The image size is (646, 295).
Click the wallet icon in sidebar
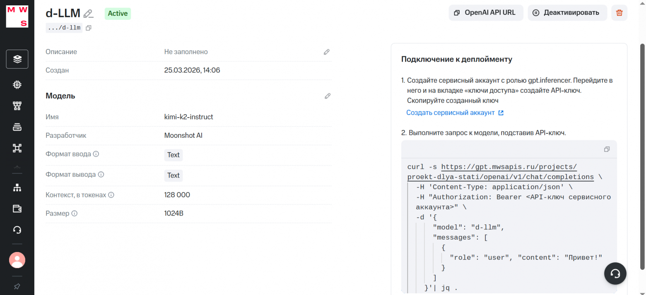(17, 209)
